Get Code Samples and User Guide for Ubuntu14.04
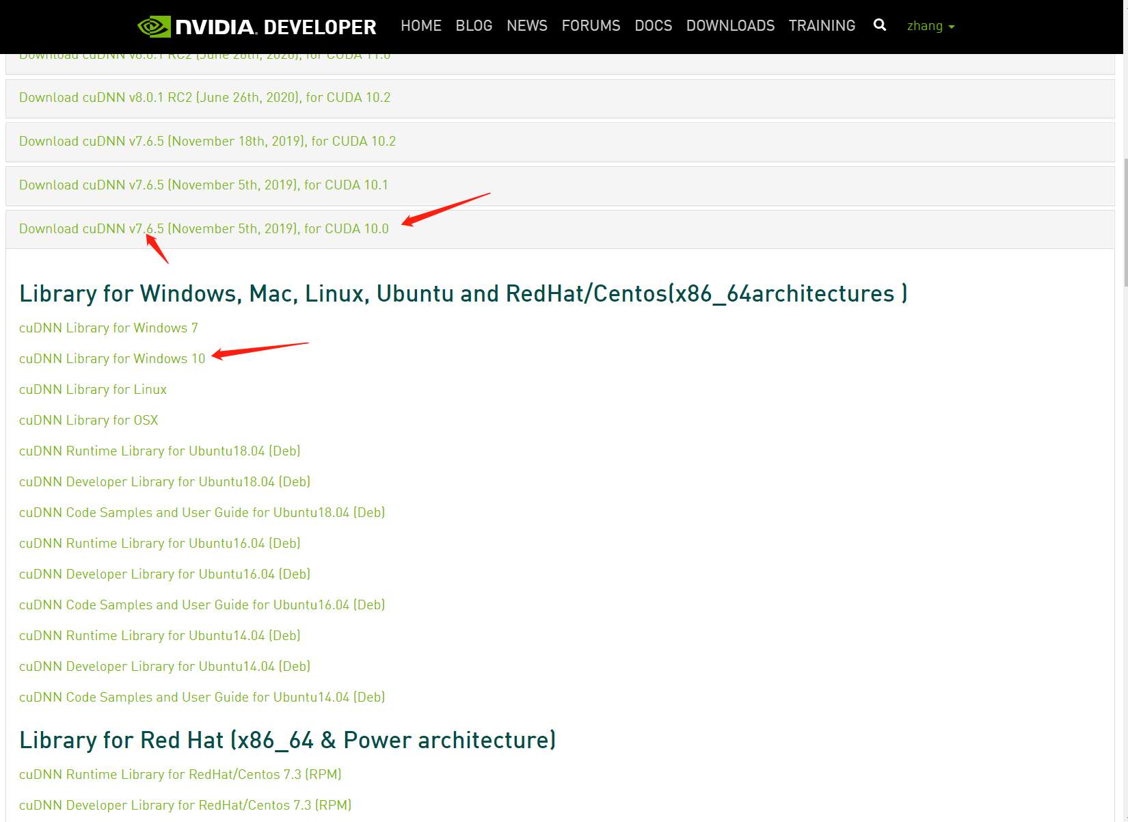This screenshot has height=822, width=1128. [202, 698]
